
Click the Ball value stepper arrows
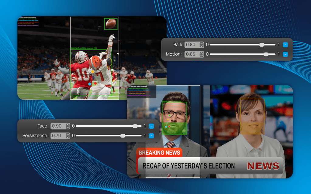[x=202, y=45]
